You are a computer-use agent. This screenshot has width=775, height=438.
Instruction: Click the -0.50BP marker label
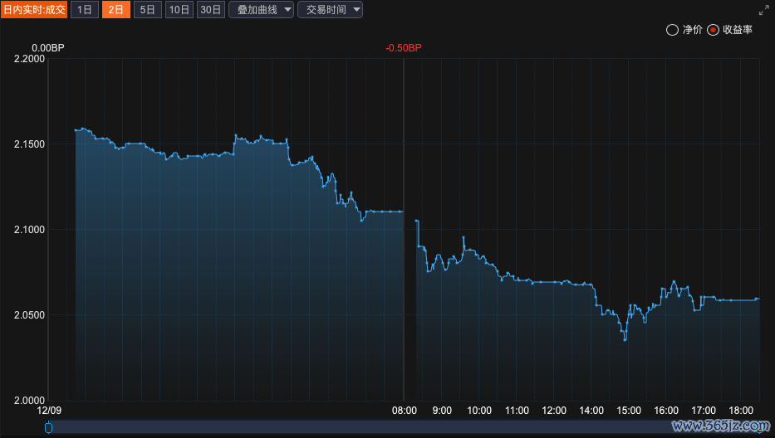click(x=404, y=48)
